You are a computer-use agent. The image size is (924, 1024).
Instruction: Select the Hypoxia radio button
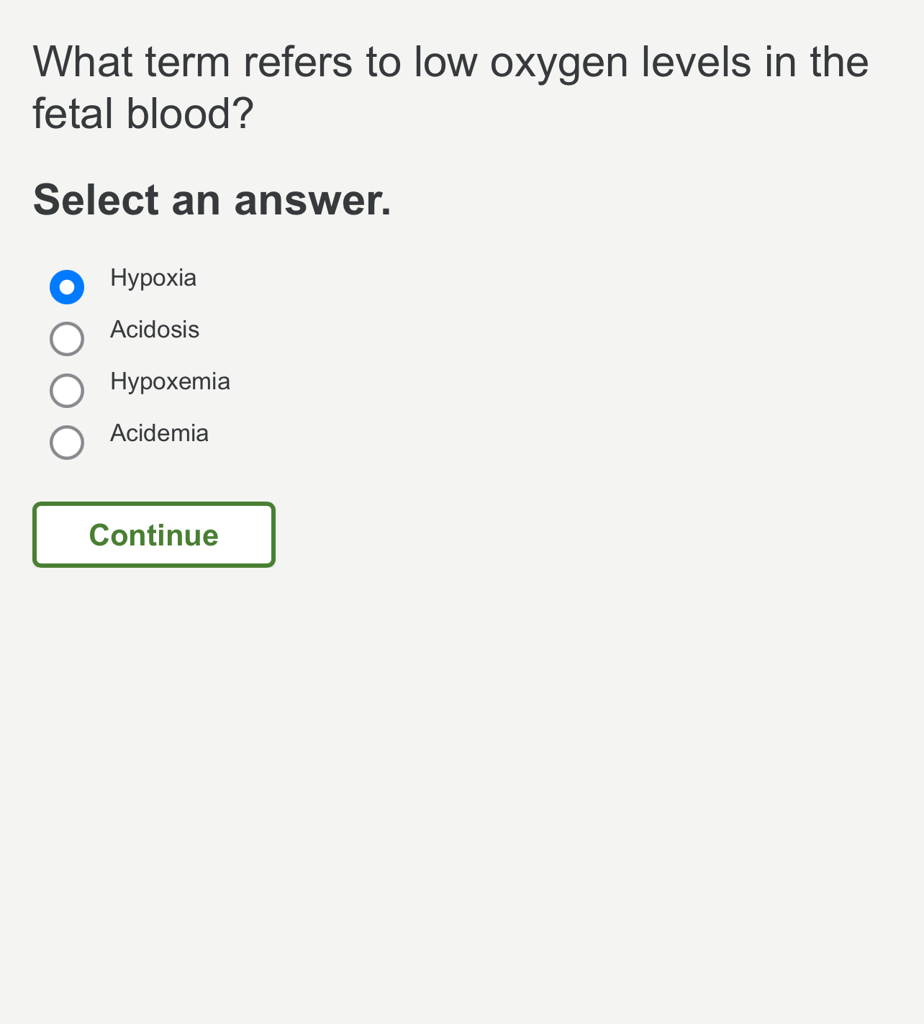[x=67, y=287]
